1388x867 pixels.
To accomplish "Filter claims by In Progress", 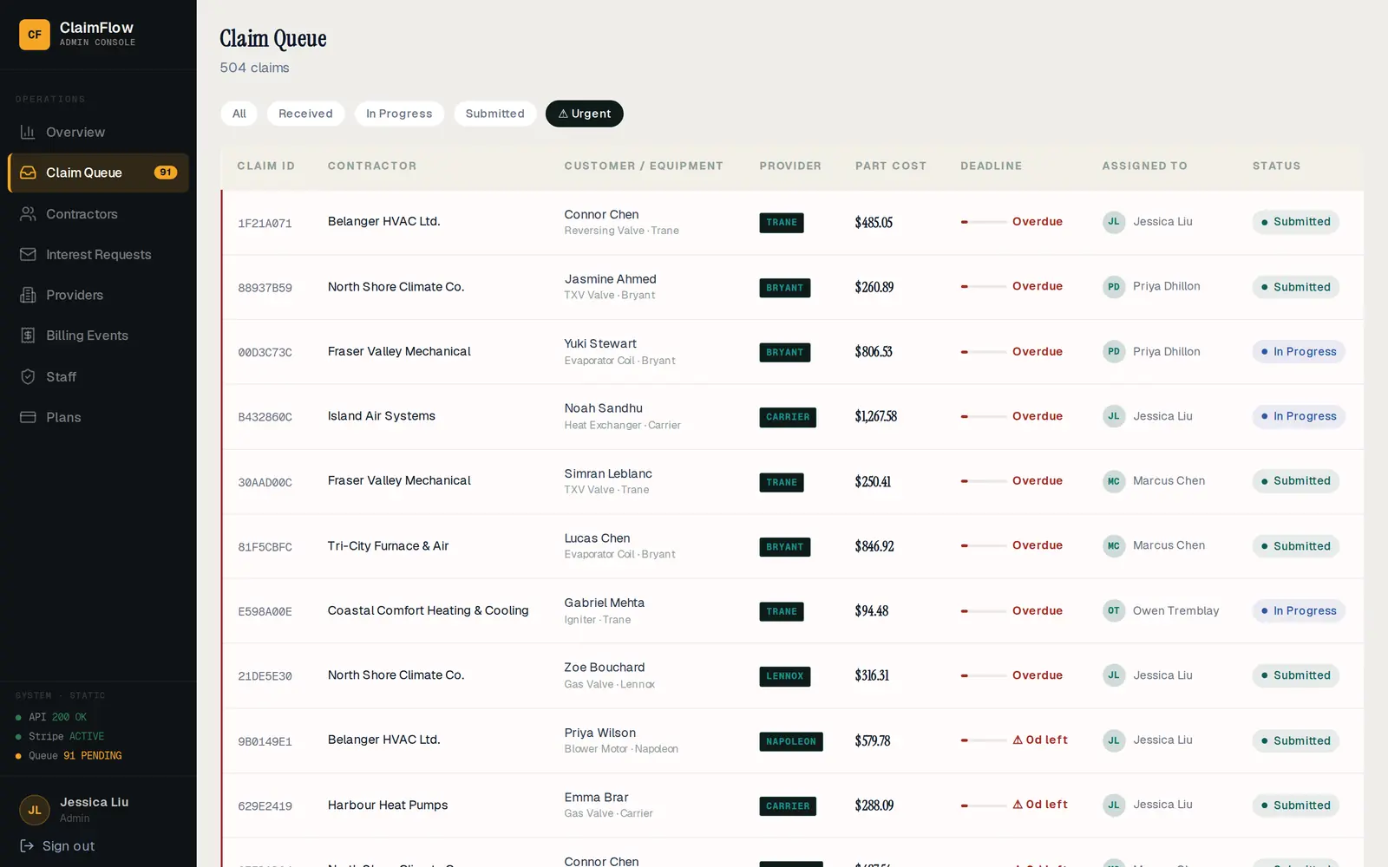I will (x=399, y=114).
